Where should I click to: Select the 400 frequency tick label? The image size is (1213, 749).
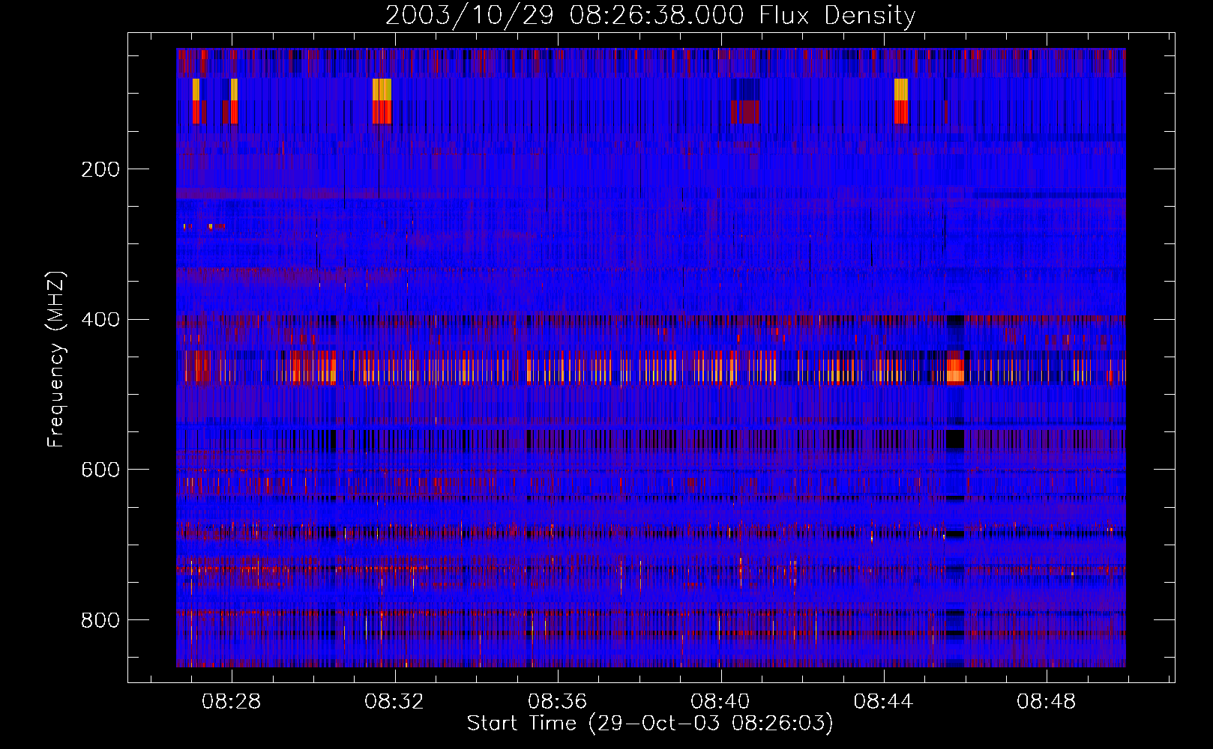coord(100,320)
